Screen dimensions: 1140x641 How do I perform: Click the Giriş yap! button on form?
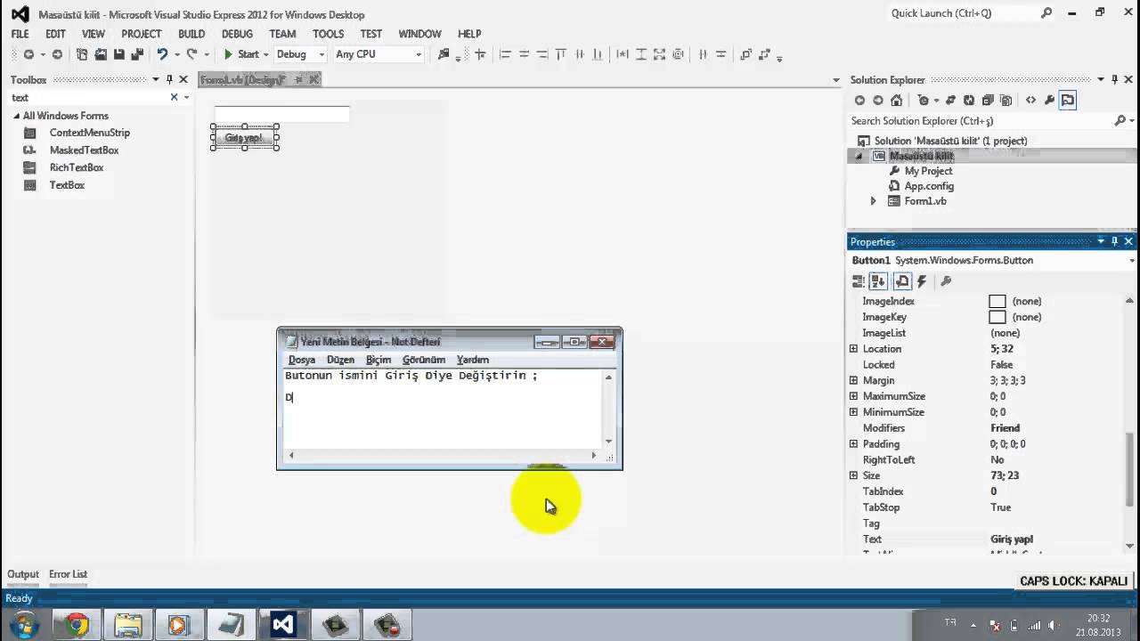pos(245,138)
